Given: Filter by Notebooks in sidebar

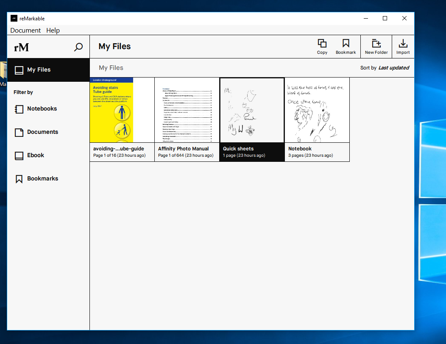Looking at the screenshot, I should pyautogui.click(x=42, y=109).
